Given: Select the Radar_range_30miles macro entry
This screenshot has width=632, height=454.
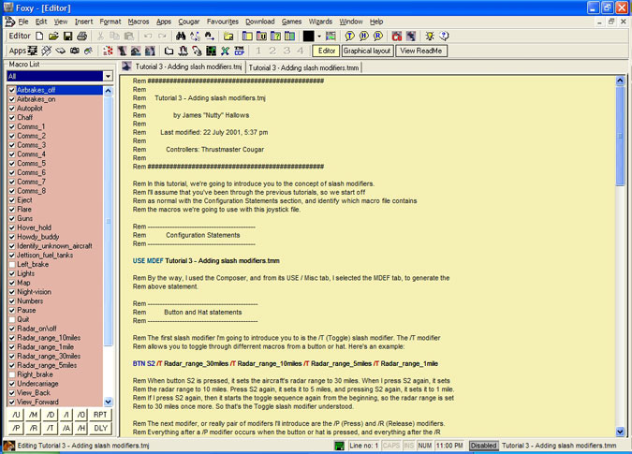Looking at the screenshot, I should click(49, 356).
